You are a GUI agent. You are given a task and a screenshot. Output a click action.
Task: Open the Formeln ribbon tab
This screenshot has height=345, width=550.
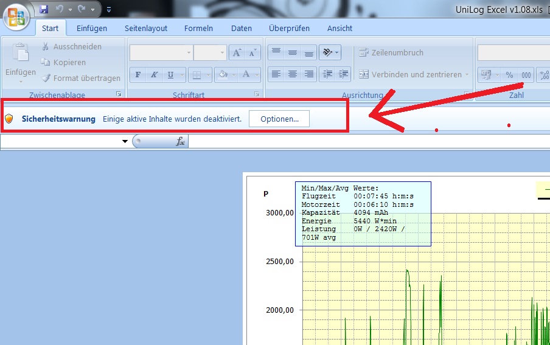[198, 28]
